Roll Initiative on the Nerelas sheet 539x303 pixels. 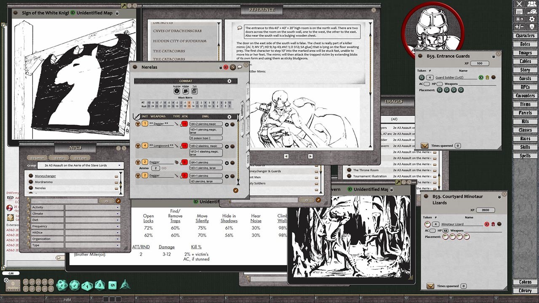185,91
